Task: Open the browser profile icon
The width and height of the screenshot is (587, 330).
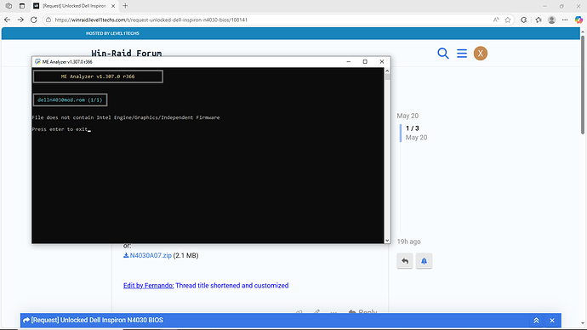Action: [x=551, y=20]
